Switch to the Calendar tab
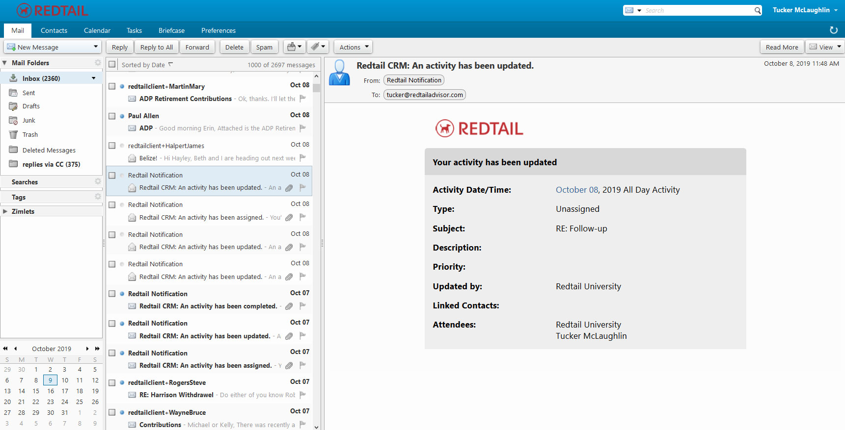The image size is (845, 430). 97,30
